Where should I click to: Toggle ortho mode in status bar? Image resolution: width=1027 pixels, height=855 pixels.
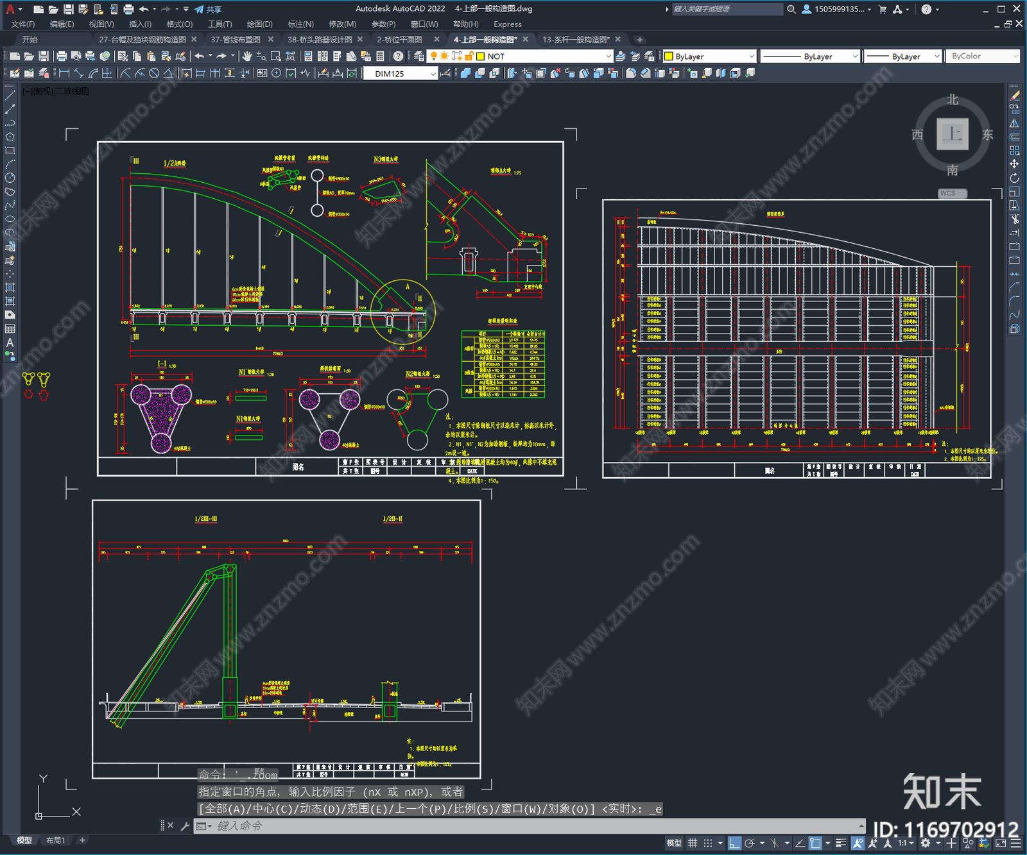734,843
